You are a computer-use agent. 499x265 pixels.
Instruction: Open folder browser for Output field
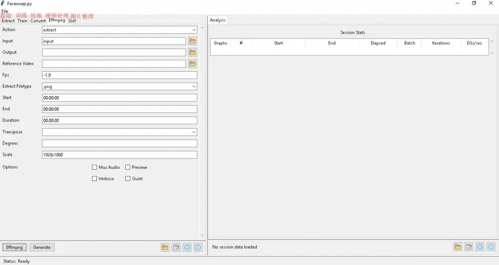192,52
